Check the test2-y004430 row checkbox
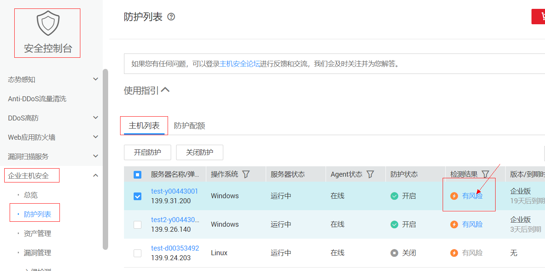Viewport: 545px width, 271px height. tap(138, 224)
